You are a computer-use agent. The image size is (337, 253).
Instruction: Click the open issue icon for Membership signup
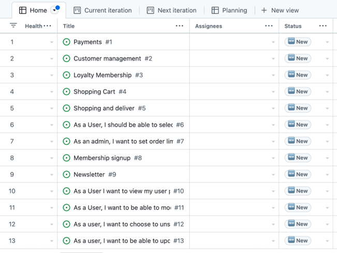pyautogui.click(x=66, y=158)
